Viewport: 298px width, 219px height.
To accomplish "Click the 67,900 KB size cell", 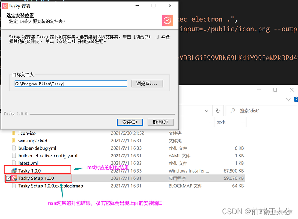I will [x=234, y=170].
